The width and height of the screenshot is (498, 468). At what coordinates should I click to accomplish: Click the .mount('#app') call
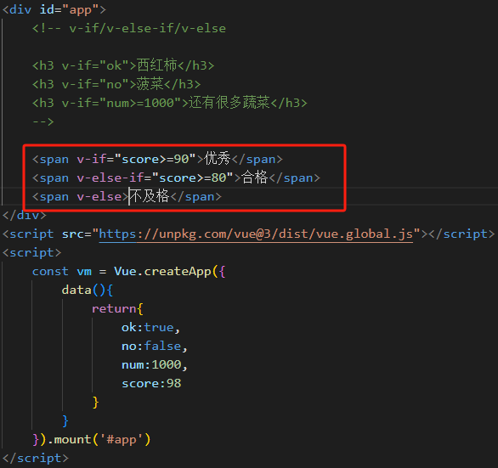(99, 440)
